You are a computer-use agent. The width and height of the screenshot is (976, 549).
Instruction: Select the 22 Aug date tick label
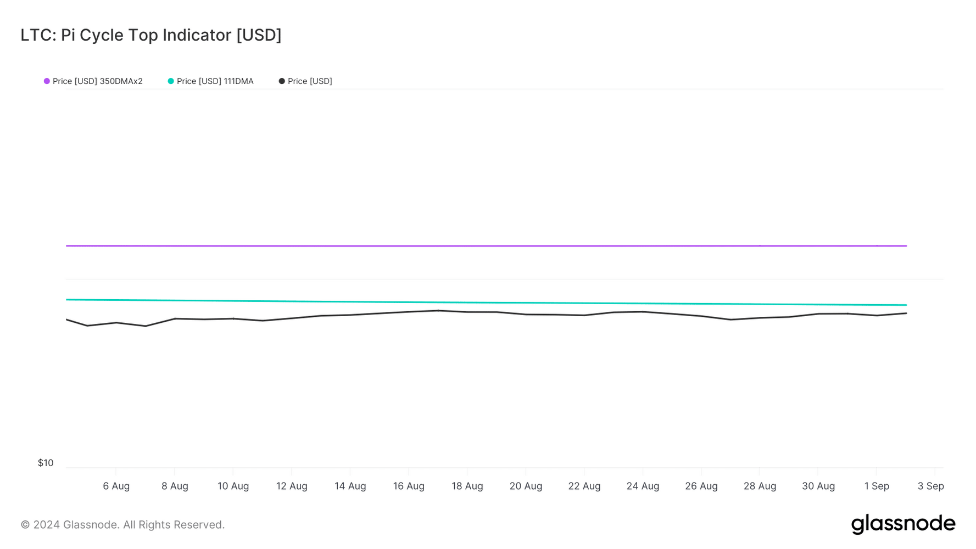[584, 486]
